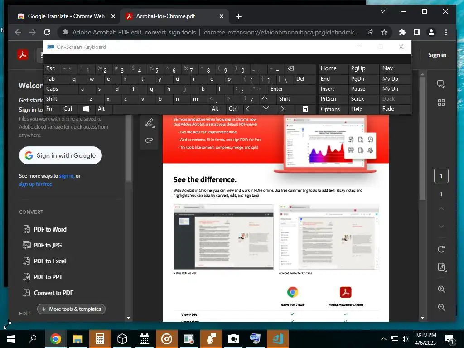Click PDF to Word converter
Viewport: 464px width, 348px height.
[x=45, y=229]
